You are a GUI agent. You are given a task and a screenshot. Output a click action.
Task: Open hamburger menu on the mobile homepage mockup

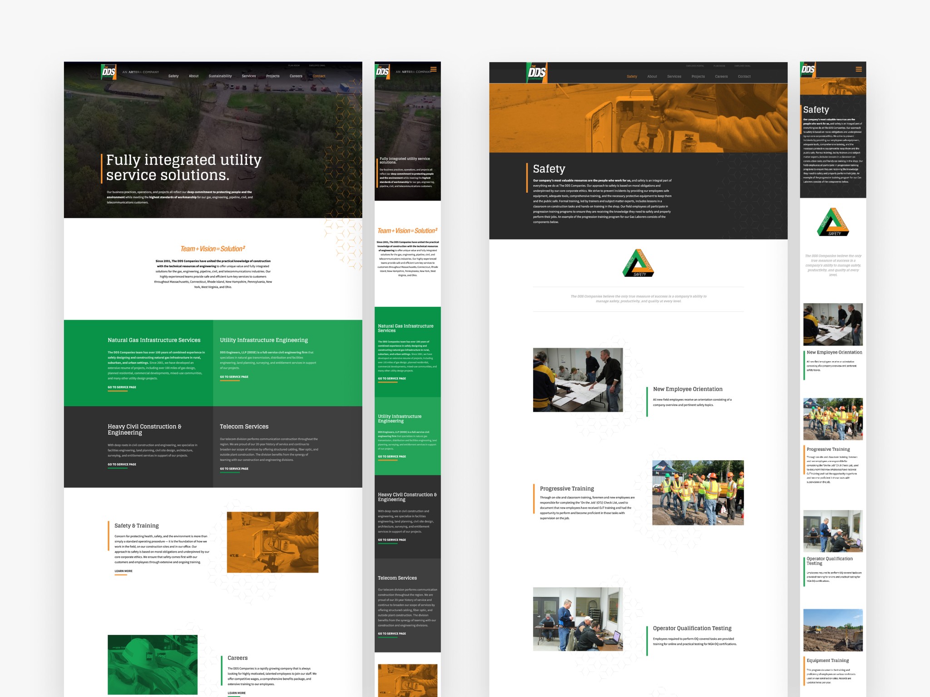click(433, 69)
